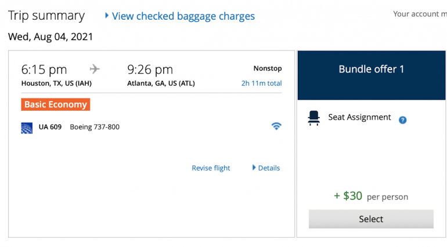Click the 2h 11m total duration link

pos(261,83)
